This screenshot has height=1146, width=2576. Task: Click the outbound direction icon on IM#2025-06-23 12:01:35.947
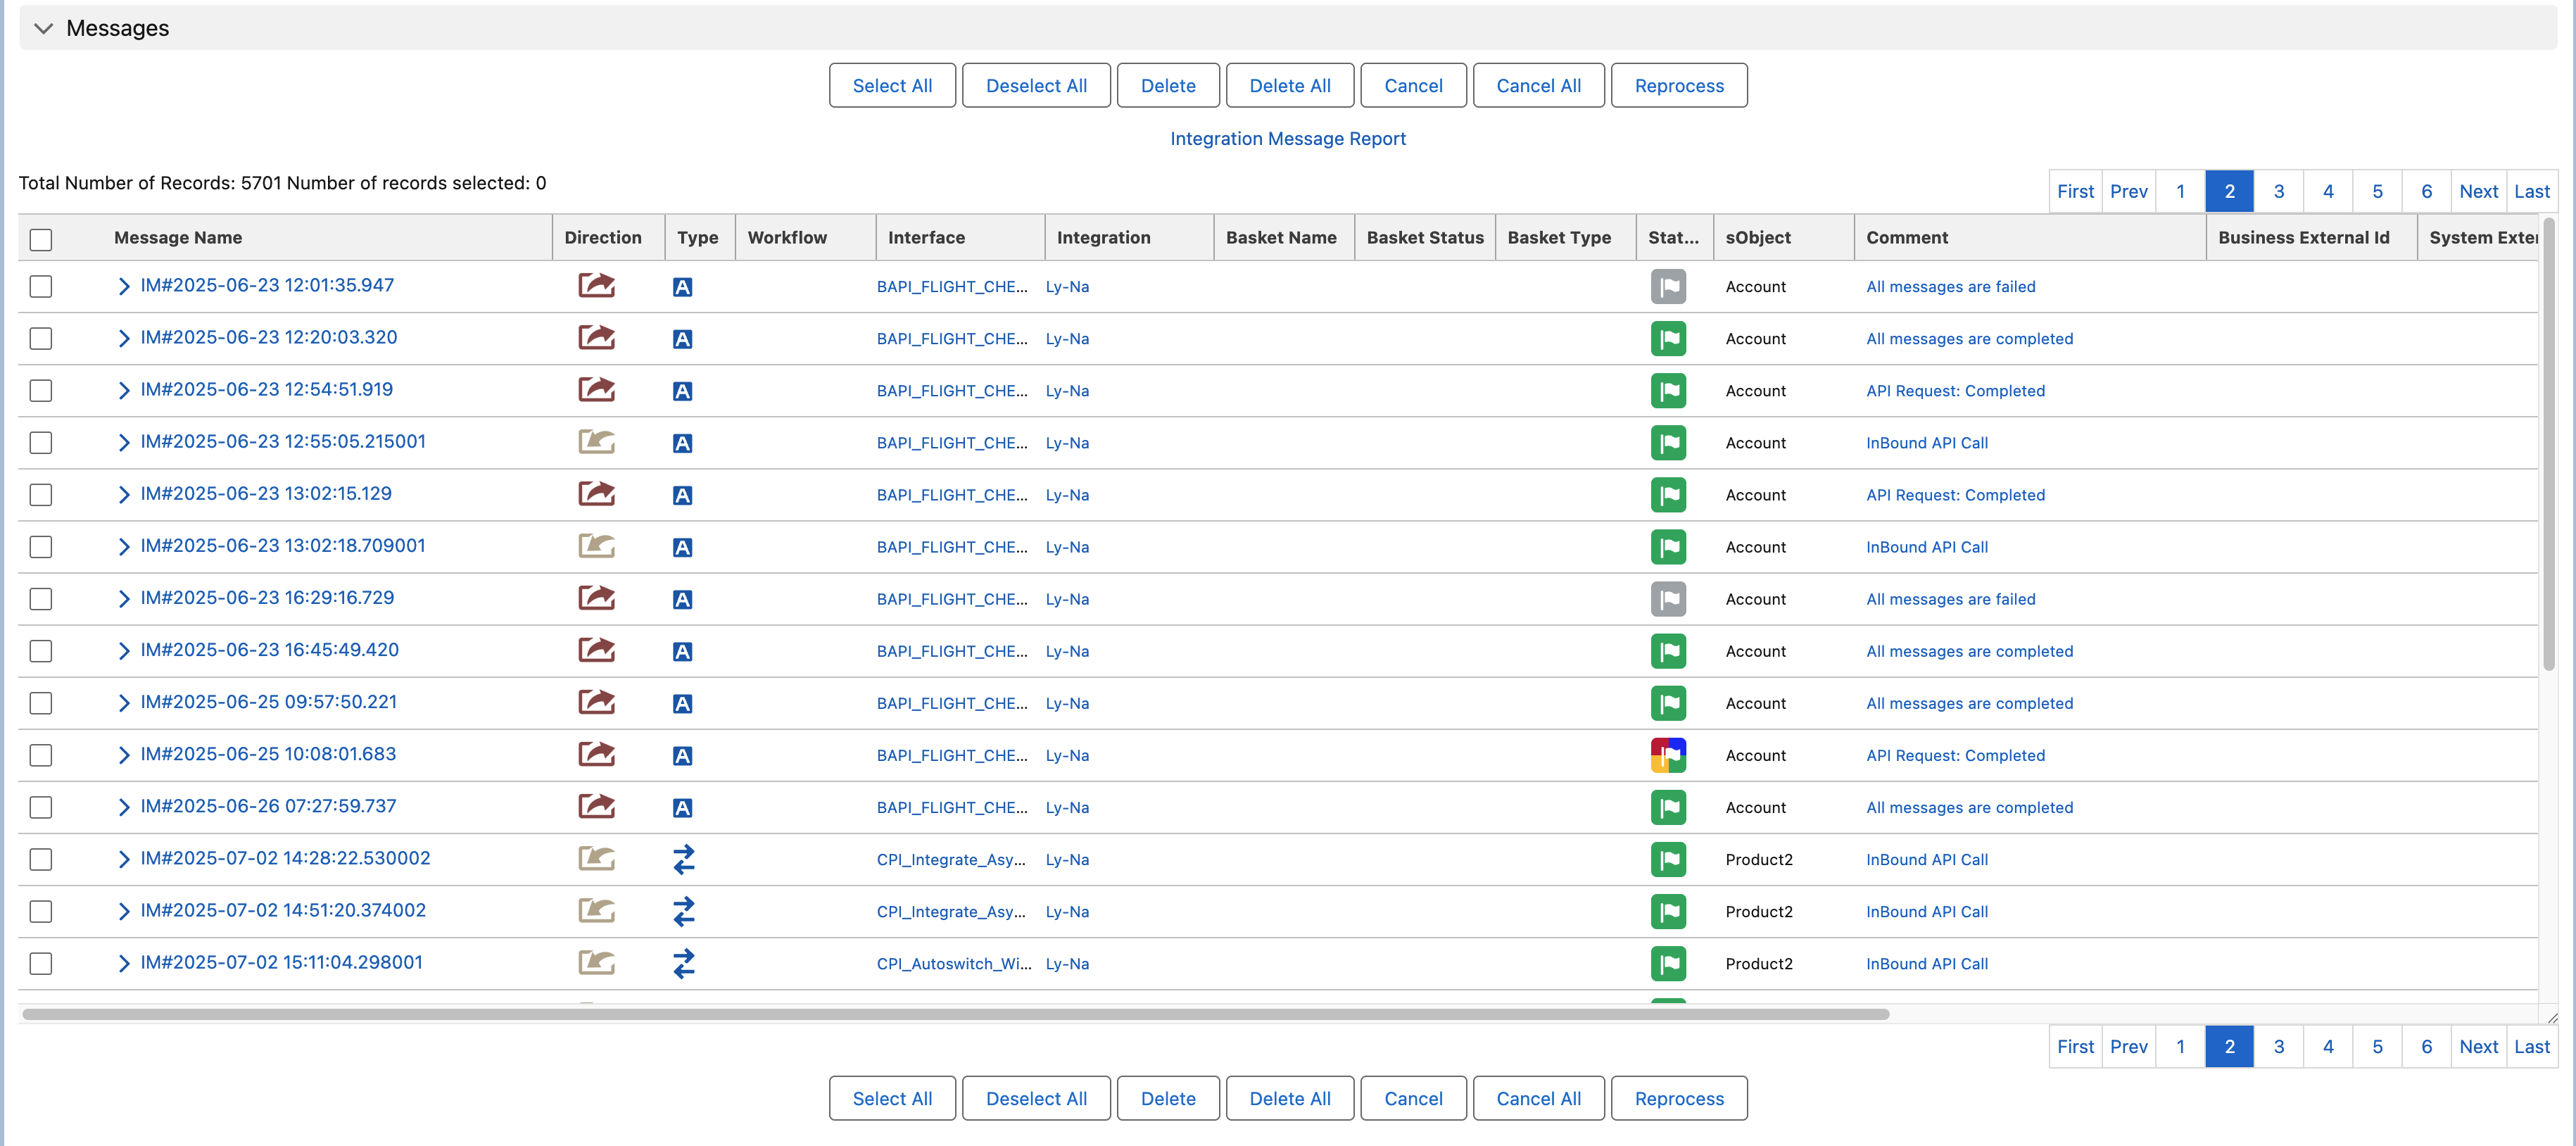click(x=596, y=285)
